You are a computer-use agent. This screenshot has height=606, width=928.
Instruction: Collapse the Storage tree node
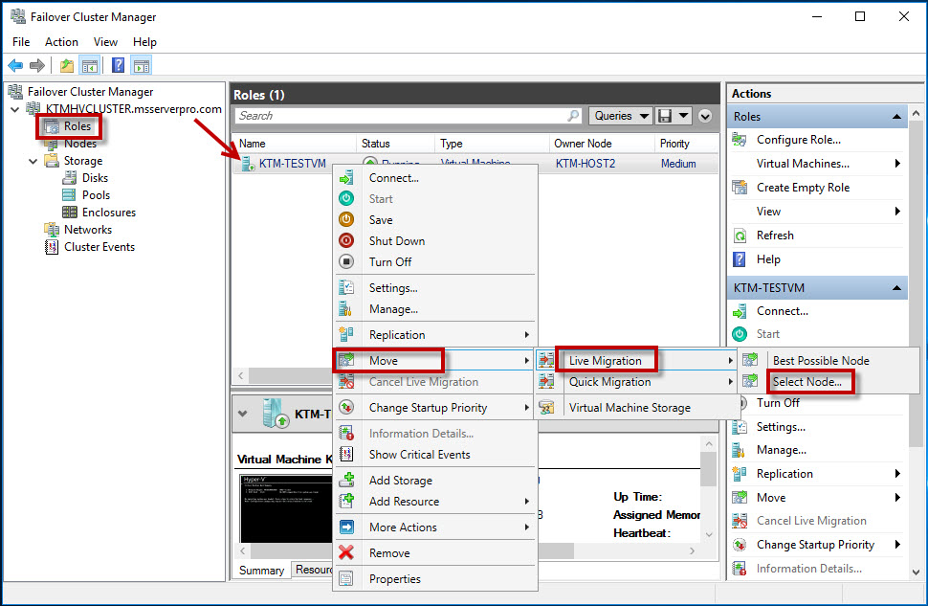point(33,161)
